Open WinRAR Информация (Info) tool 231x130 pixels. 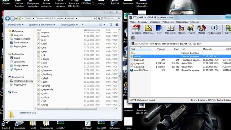tap(214, 29)
